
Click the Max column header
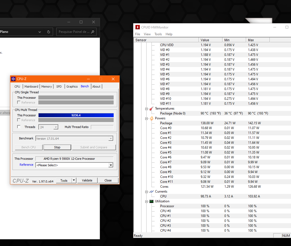pos(258,40)
